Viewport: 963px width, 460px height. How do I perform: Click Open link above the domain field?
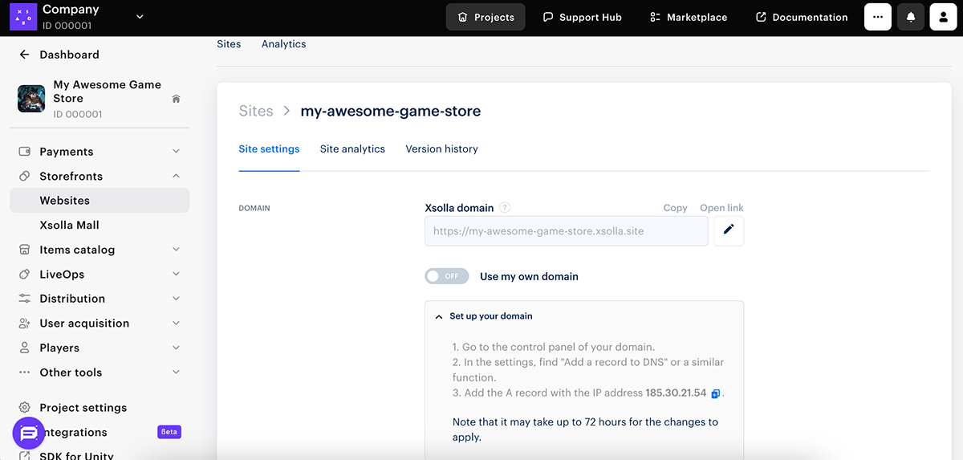(x=721, y=208)
